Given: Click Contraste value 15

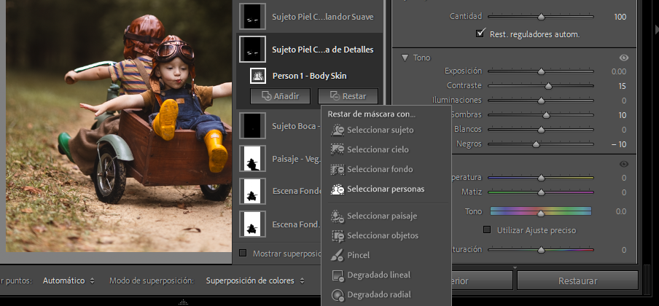Looking at the screenshot, I should coord(623,86).
